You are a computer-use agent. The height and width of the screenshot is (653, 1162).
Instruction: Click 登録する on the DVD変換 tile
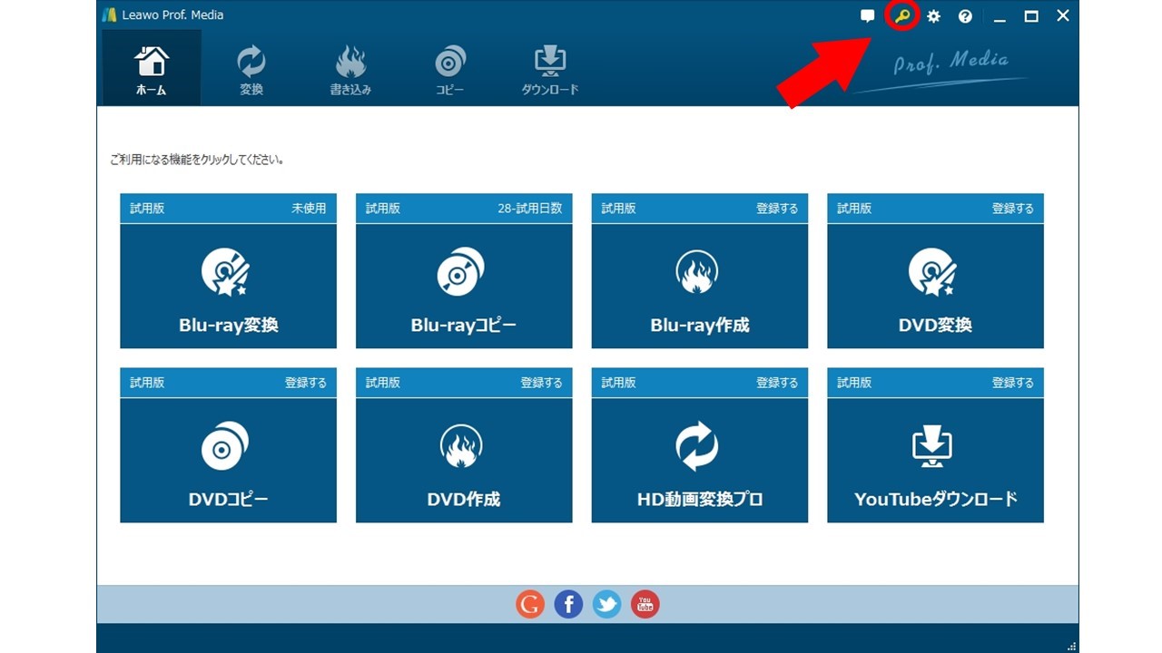(x=1012, y=209)
